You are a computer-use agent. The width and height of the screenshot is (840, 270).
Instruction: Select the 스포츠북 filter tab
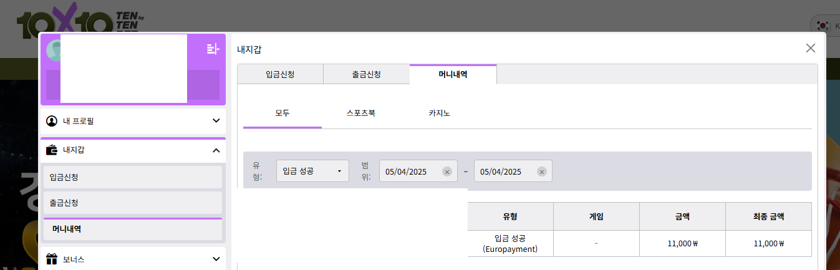[x=360, y=113]
